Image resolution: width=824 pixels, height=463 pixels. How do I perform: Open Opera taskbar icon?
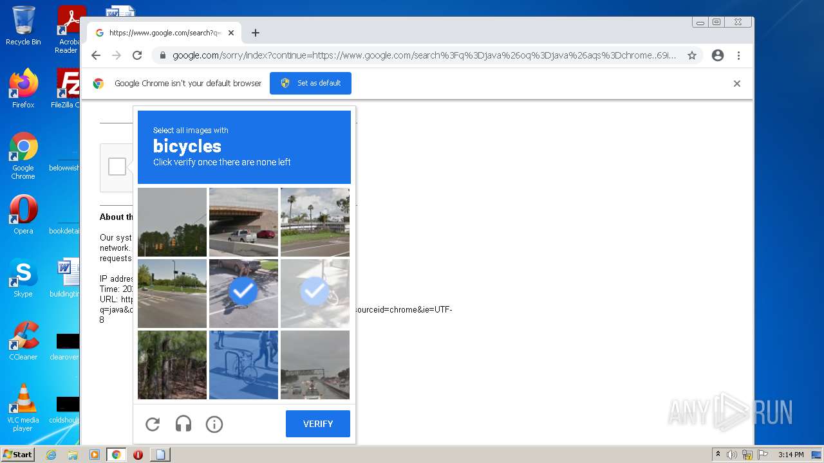138,455
